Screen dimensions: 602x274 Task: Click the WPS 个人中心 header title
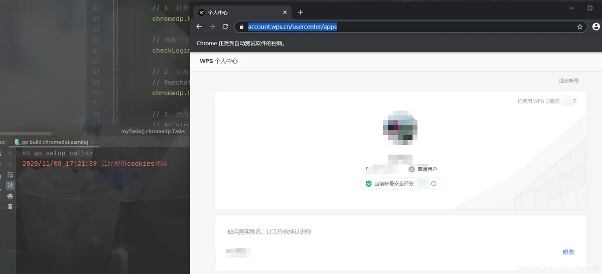click(x=219, y=61)
